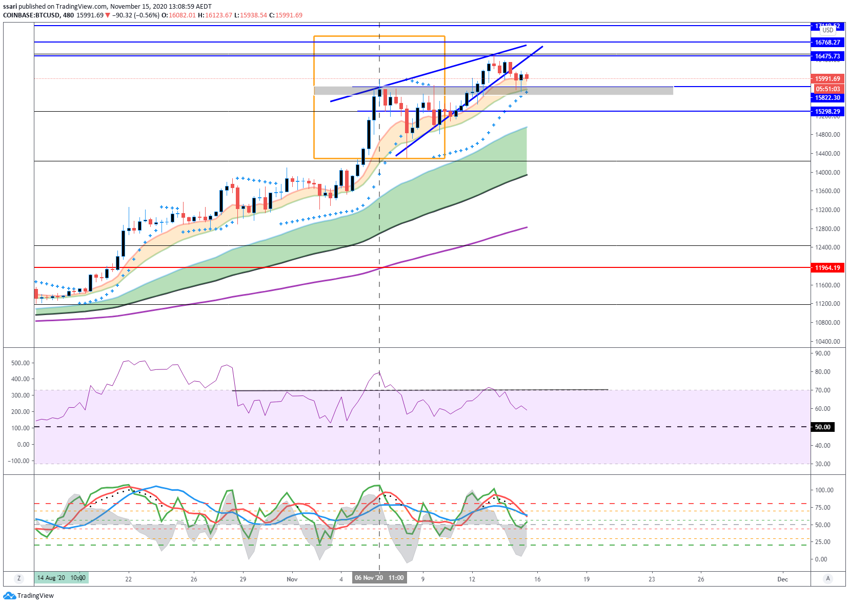
Task: Select the 15822.30 blue price label
Action: click(827, 98)
